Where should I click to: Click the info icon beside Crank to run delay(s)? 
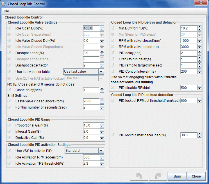(x=112, y=59)
